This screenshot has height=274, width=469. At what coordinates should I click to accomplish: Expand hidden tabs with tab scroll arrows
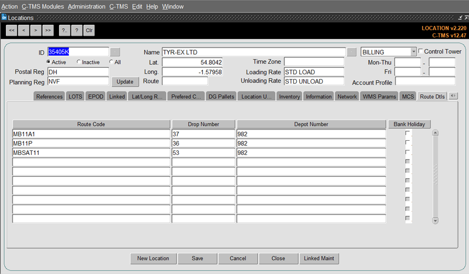click(453, 96)
